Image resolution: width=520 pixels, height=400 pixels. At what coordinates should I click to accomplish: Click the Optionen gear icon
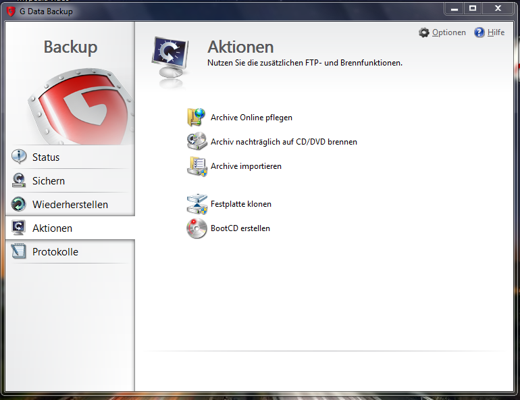click(x=424, y=32)
